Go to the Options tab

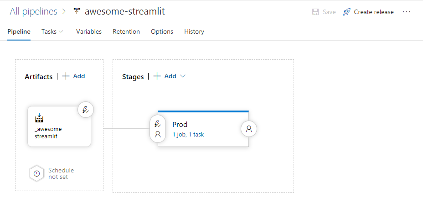162,31
